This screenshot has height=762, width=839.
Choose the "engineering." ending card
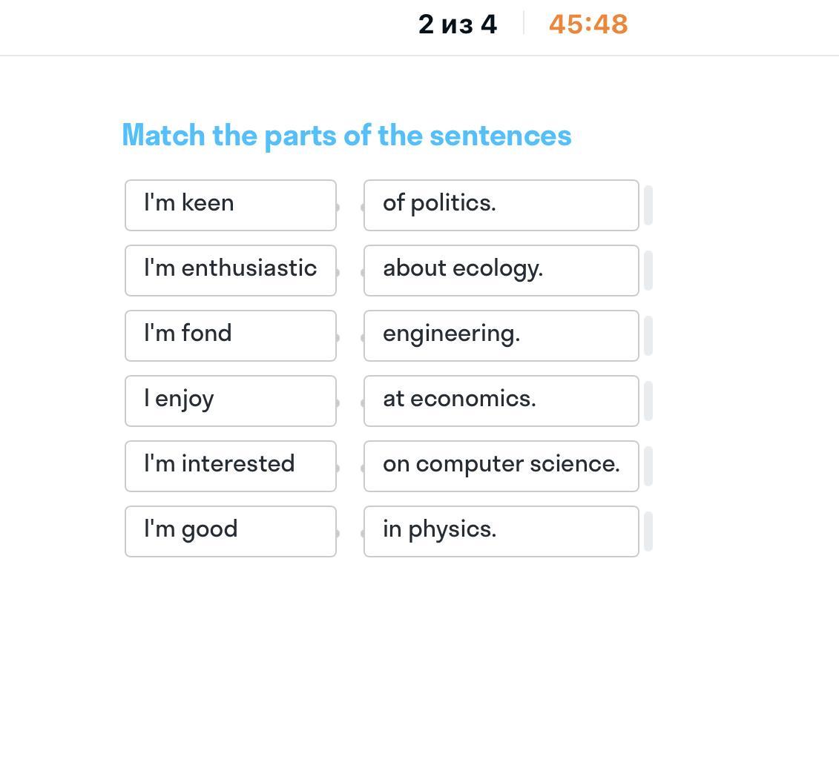[501, 335]
